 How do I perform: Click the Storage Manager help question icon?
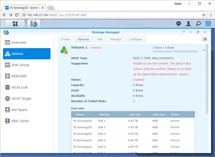(184, 32)
